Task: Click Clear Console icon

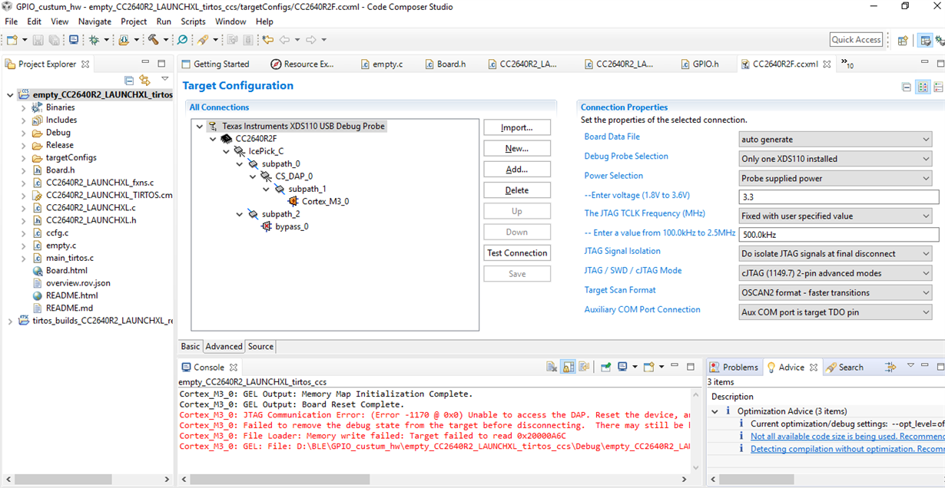Action: click(552, 368)
